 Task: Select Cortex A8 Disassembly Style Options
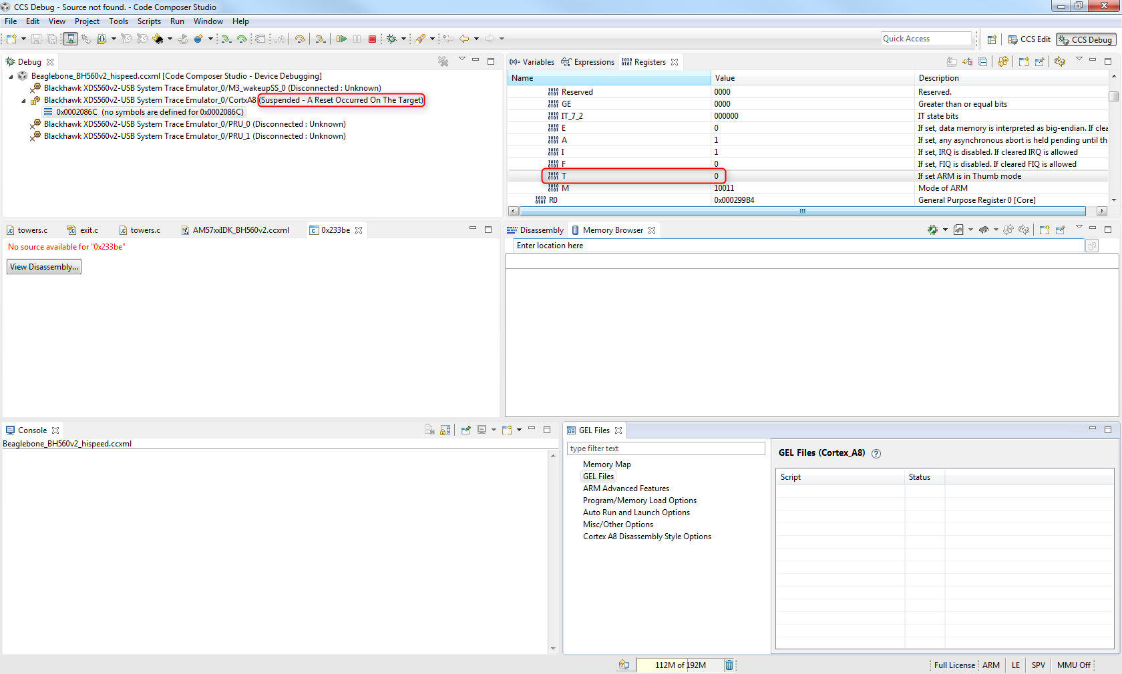click(x=646, y=537)
